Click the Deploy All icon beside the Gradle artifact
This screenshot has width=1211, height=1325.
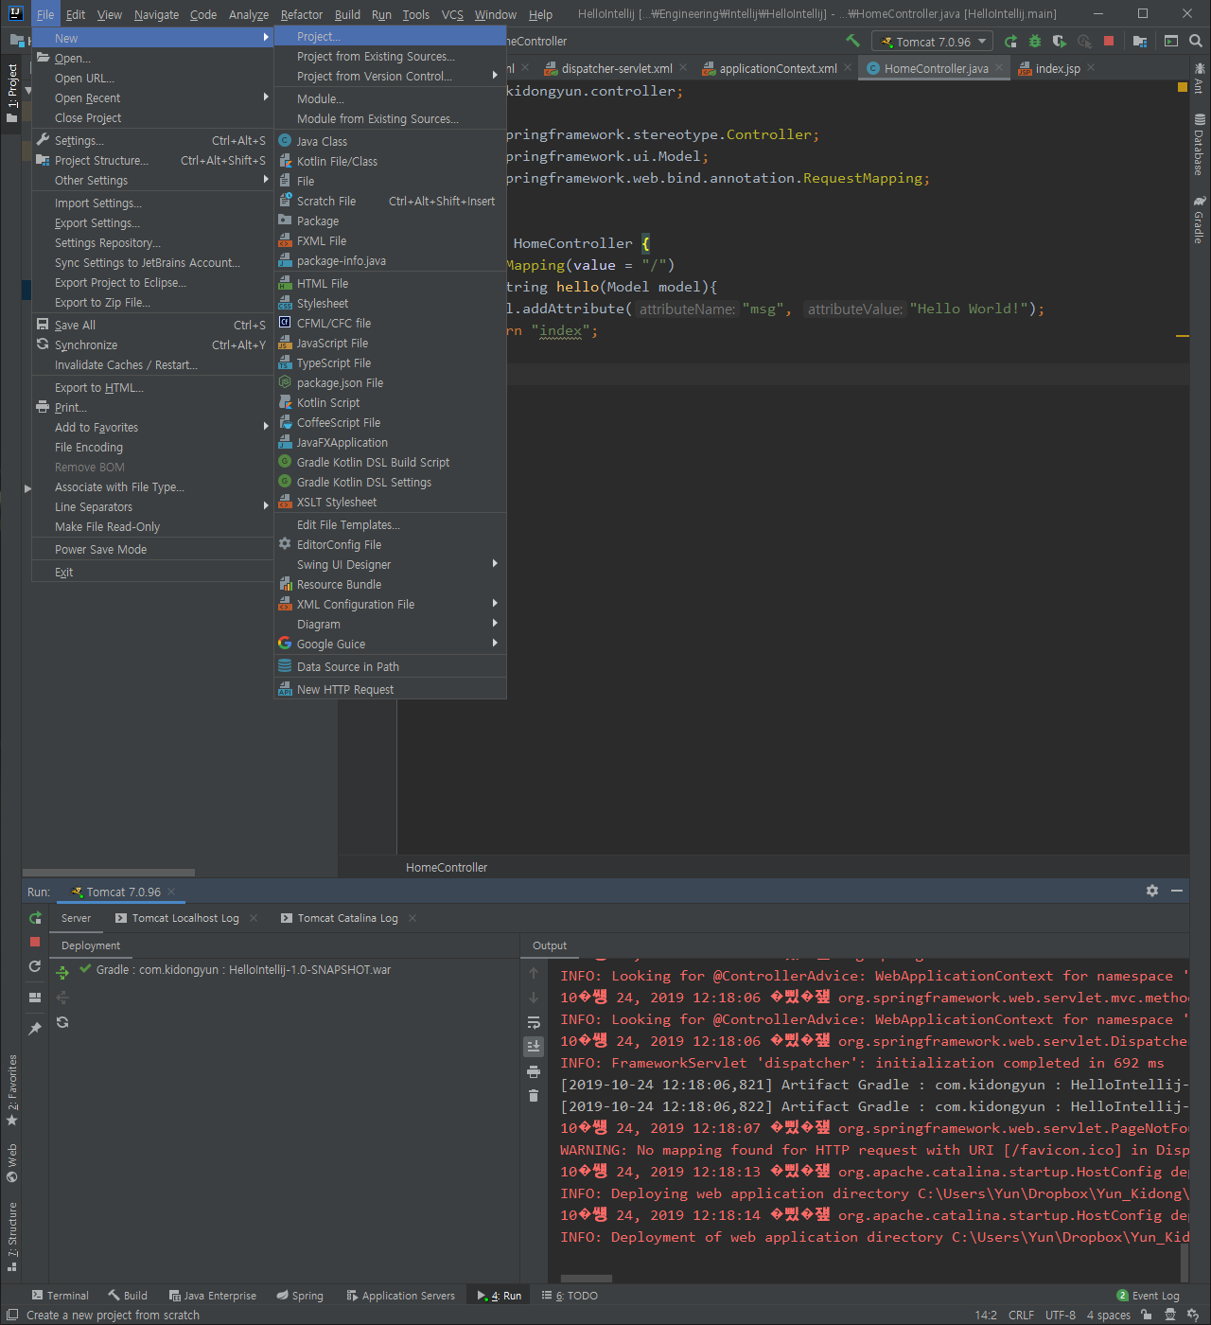click(x=62, y=972)
